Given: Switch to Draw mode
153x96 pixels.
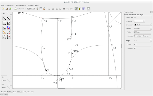Looking at the screenshot, I should coord(76,9).
